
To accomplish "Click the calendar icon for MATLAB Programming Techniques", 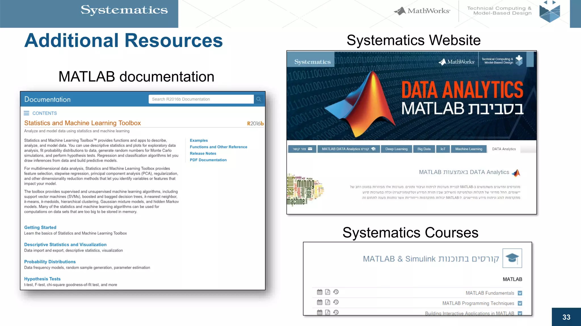I will [x=320, y=302].
